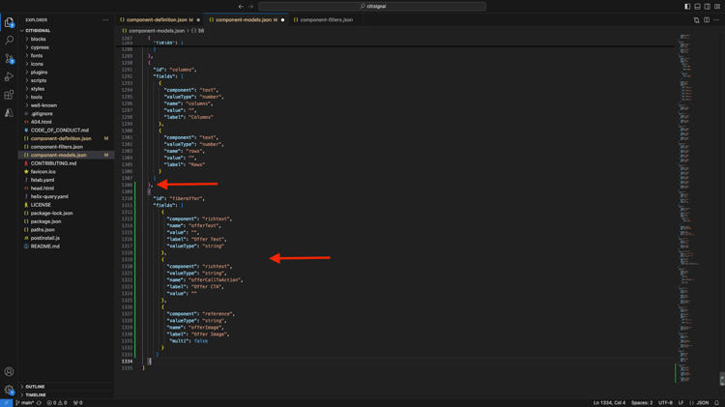Change end of line sequence LF

pos(681,403)
